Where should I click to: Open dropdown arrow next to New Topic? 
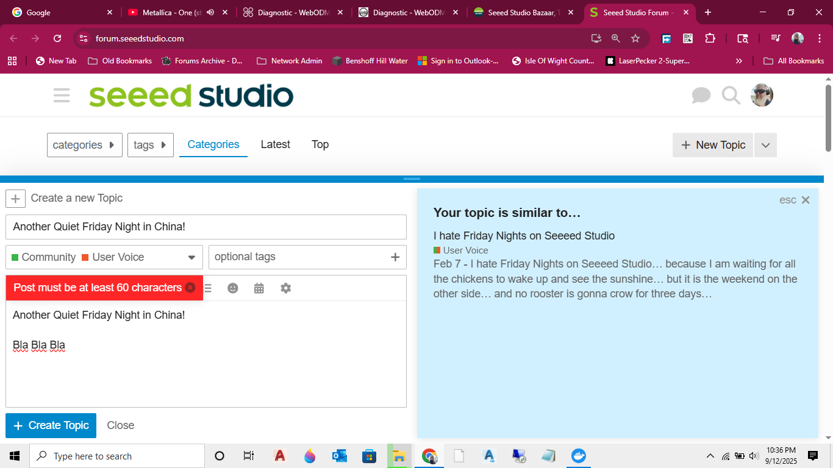[x=766, y=145]
